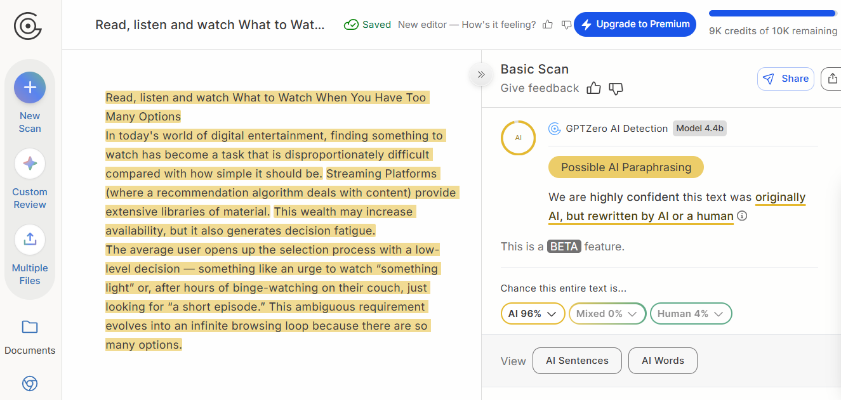Click the credits remaining progress bar
841x400 pixels.
(772, 13)
